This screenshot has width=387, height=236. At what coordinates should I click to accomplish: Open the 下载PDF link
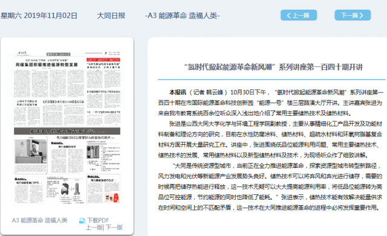tap(98, 220)
